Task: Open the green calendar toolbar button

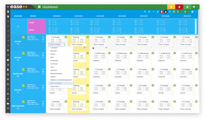Action: click(174, 12)
